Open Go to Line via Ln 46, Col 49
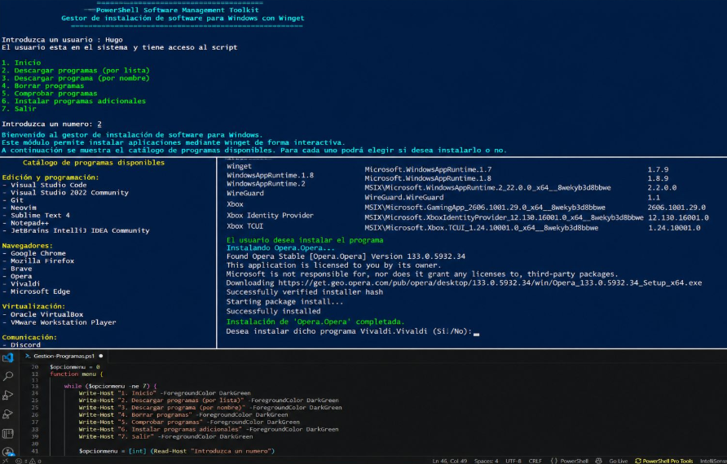Viewport: 727px width, 464px height. pyautogui.click(x=450, y=461)
